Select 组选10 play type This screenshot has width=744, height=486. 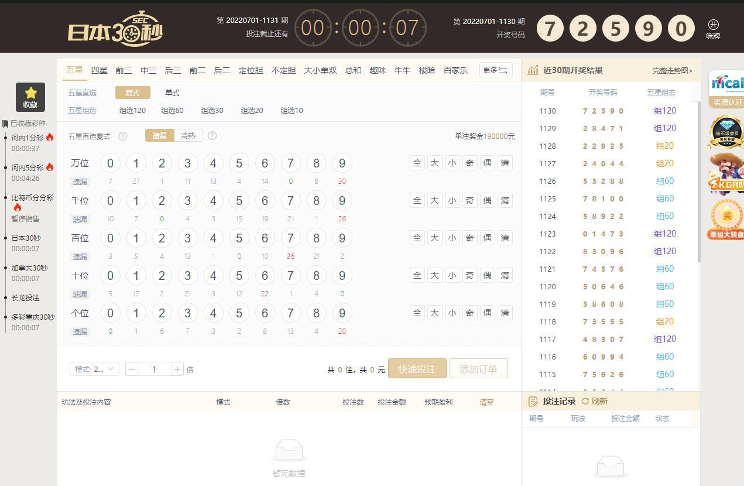click(x=292, y=110)
